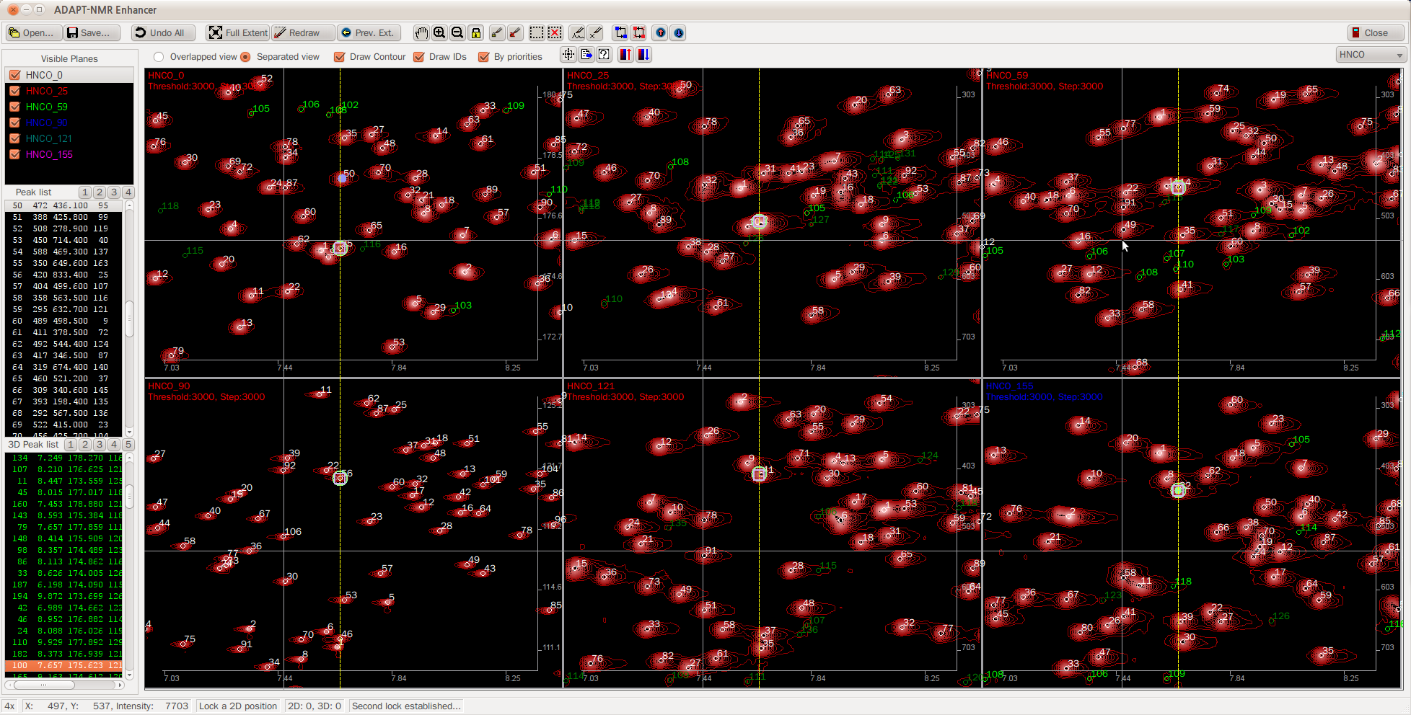The width and height of the screenshot is (1411, 715).
Task: Click the 4x zoom status indicator
Action: pos(10,706)
